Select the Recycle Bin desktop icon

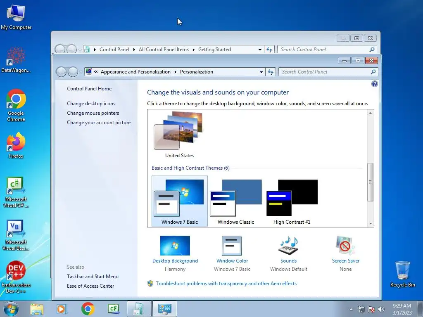(x=402, y=274)
